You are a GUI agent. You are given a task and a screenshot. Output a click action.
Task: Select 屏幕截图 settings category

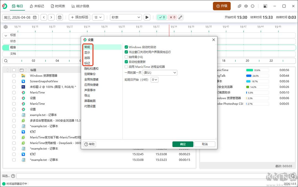(x=90, y=101)
